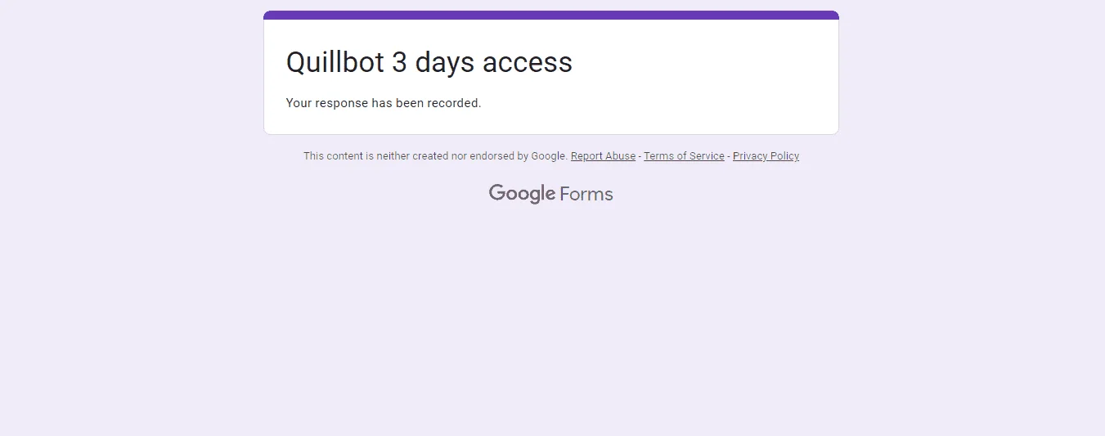
Task: Click the word "Quillbot" in the heading
Action: point(335,62)
